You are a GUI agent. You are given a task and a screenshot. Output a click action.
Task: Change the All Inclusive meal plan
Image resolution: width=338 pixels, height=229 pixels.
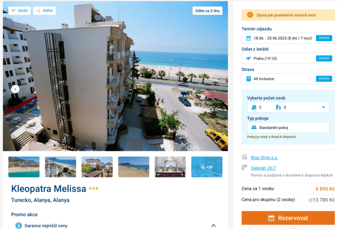point(324,78)
